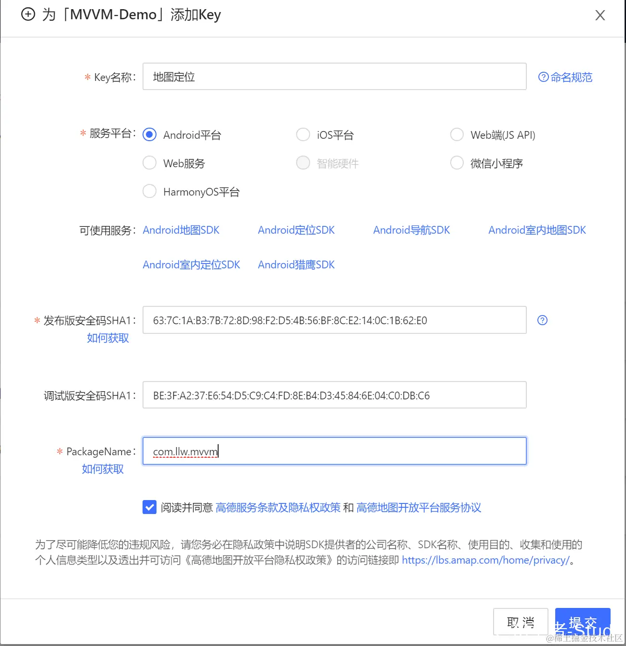
Task: Open the 高德服务条款及隐私权政策 link
Action: 277,507
